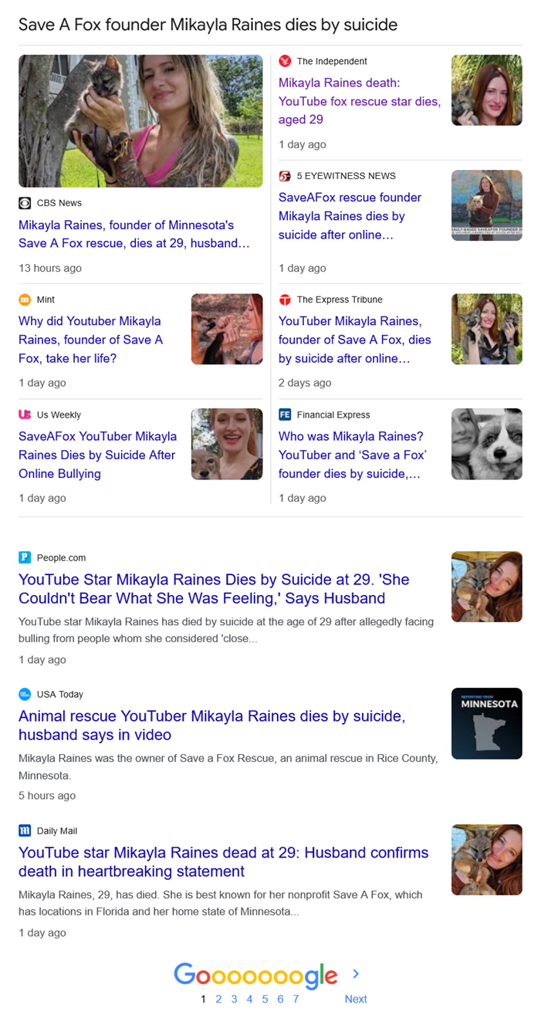Open 'Animal rescue YouTuber' USA Today headline
The height and width of the screenshot is (1015, 541).
[x=212, y=726]
